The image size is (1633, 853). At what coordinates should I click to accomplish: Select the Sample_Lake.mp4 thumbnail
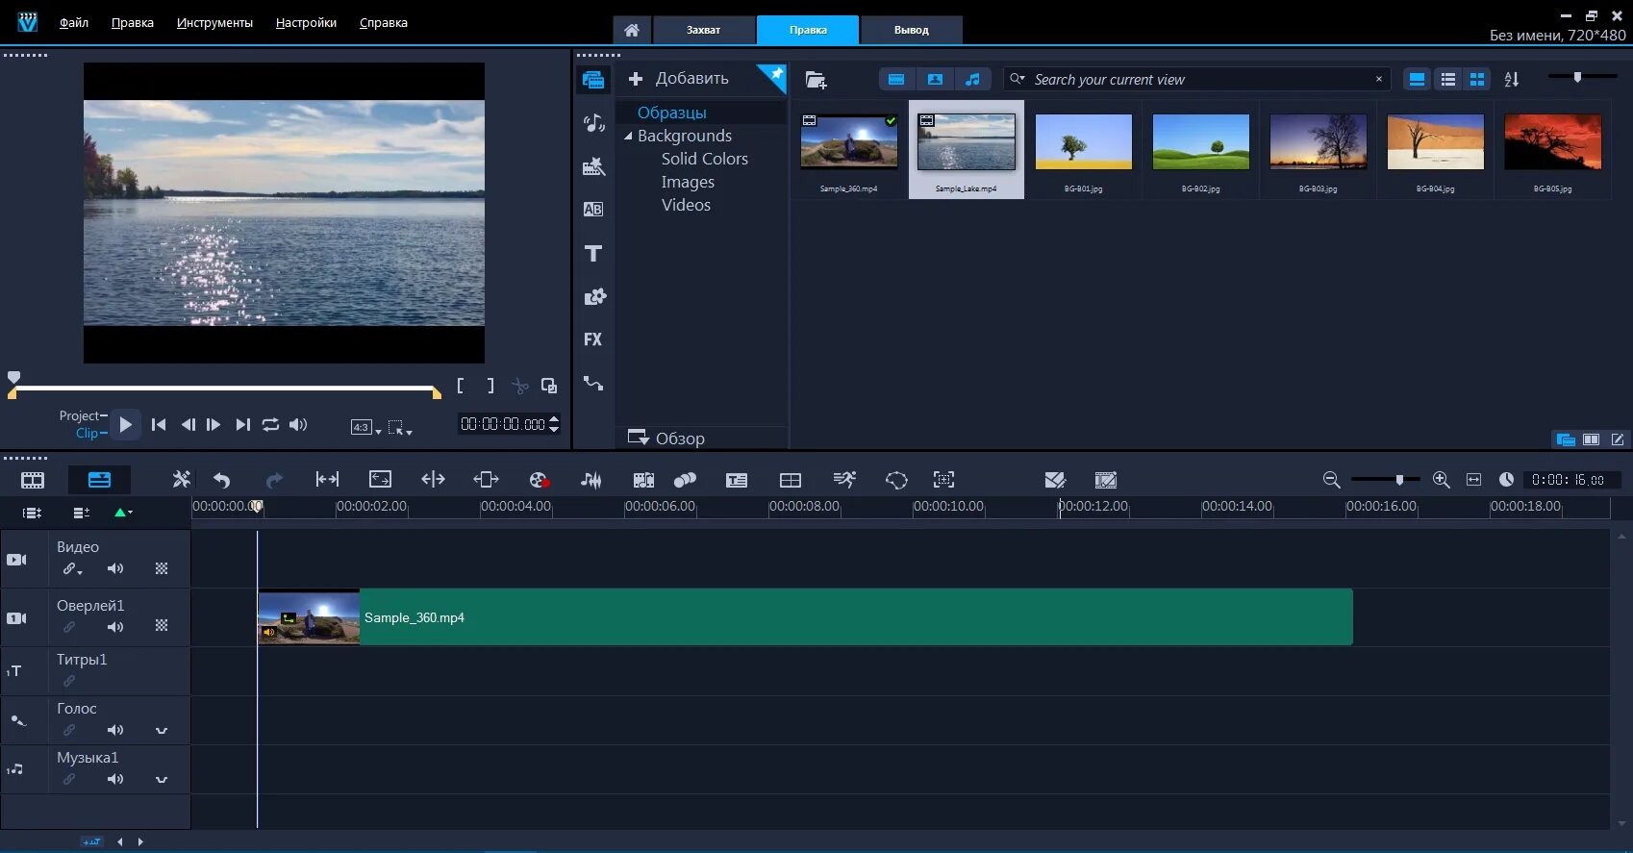click(966, 142)
